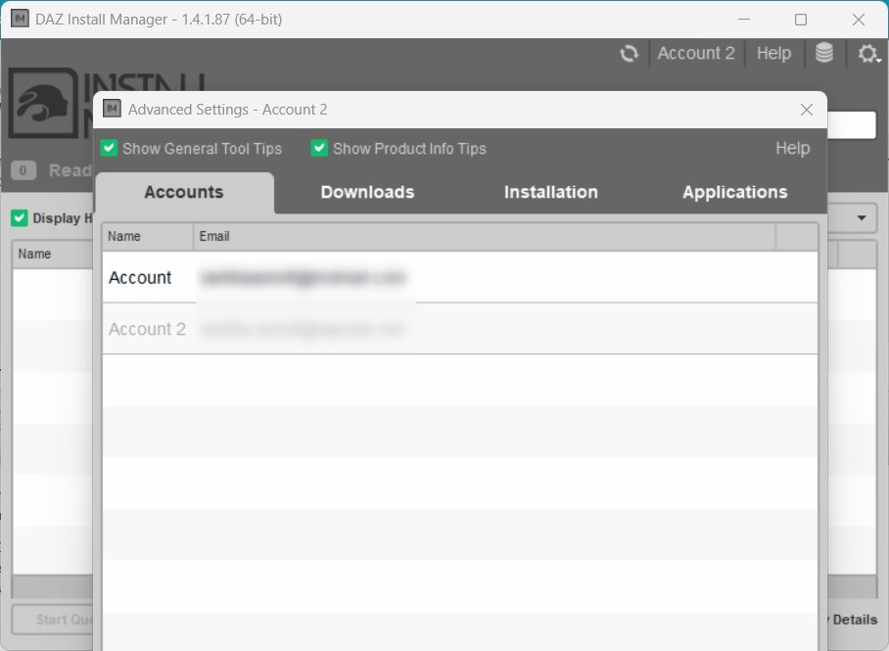Viewport: 889px width, 651px height.
Task: Click the Ready tab in main window
Action: 51,170
